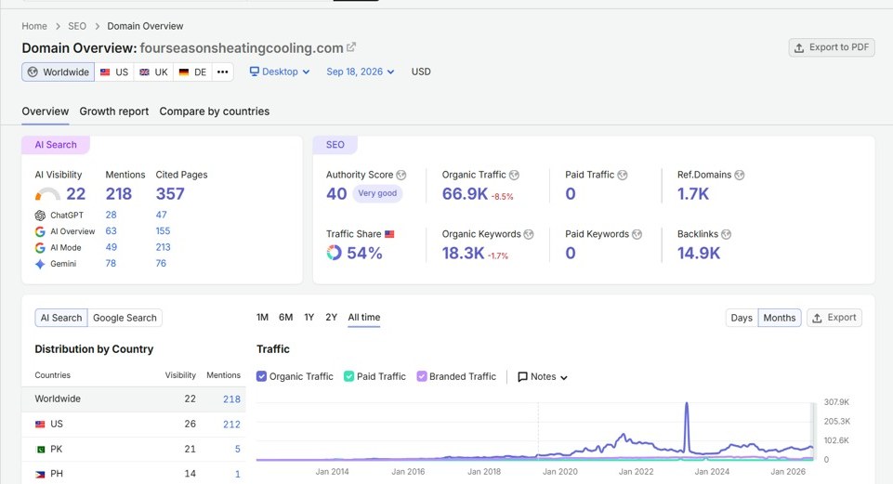This screenshot has height=484, width=893.
Task: Click Export to PDF button
Action: pos(832,47)
